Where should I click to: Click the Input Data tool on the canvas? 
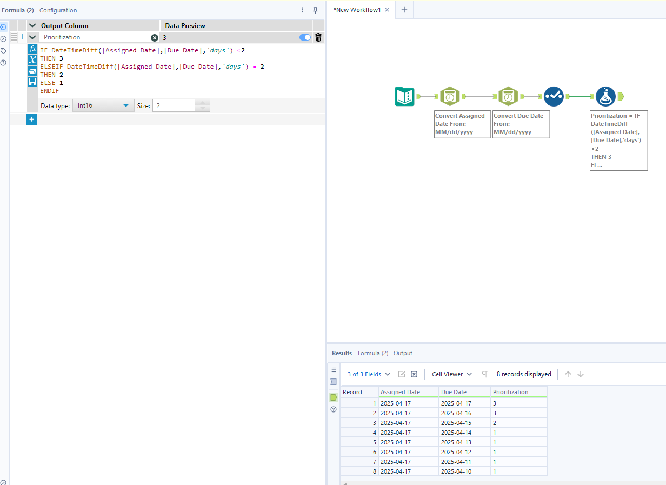coord(404,96)
